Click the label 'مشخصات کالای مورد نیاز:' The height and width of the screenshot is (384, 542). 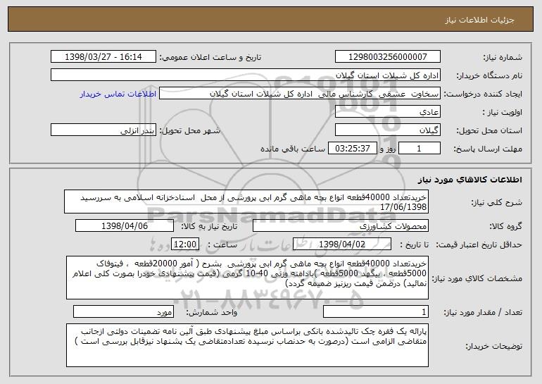pyautogui.click(x=477, y=278)
